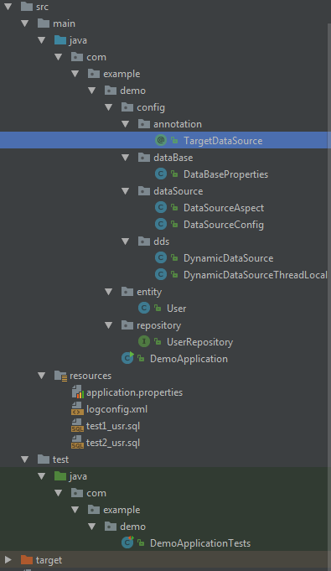
Task: Click the interface icon beside UserRepository
Action: [144, 341]
